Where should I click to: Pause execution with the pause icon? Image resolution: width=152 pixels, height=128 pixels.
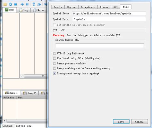[27, 4]
